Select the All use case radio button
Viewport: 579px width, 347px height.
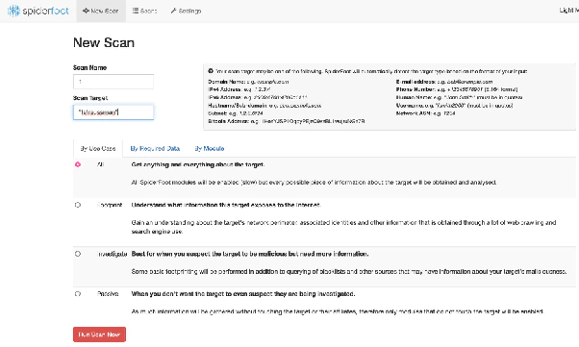(78, 164)
